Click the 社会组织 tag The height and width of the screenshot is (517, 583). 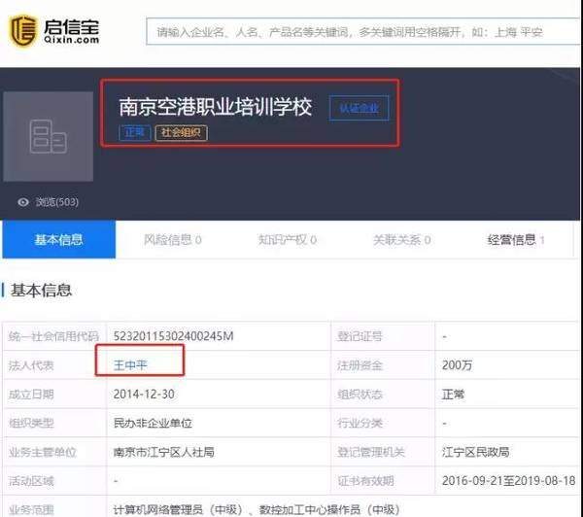coord(182,132)
